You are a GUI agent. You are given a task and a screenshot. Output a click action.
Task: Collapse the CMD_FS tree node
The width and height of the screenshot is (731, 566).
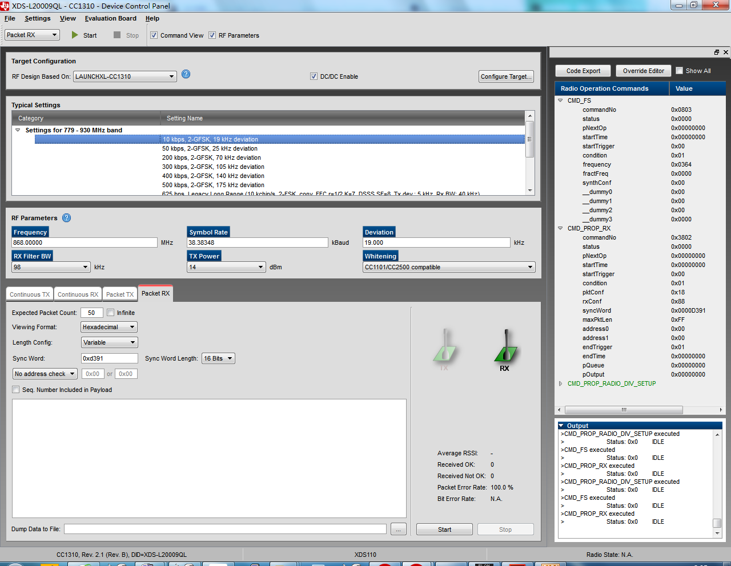pos(560,100)
